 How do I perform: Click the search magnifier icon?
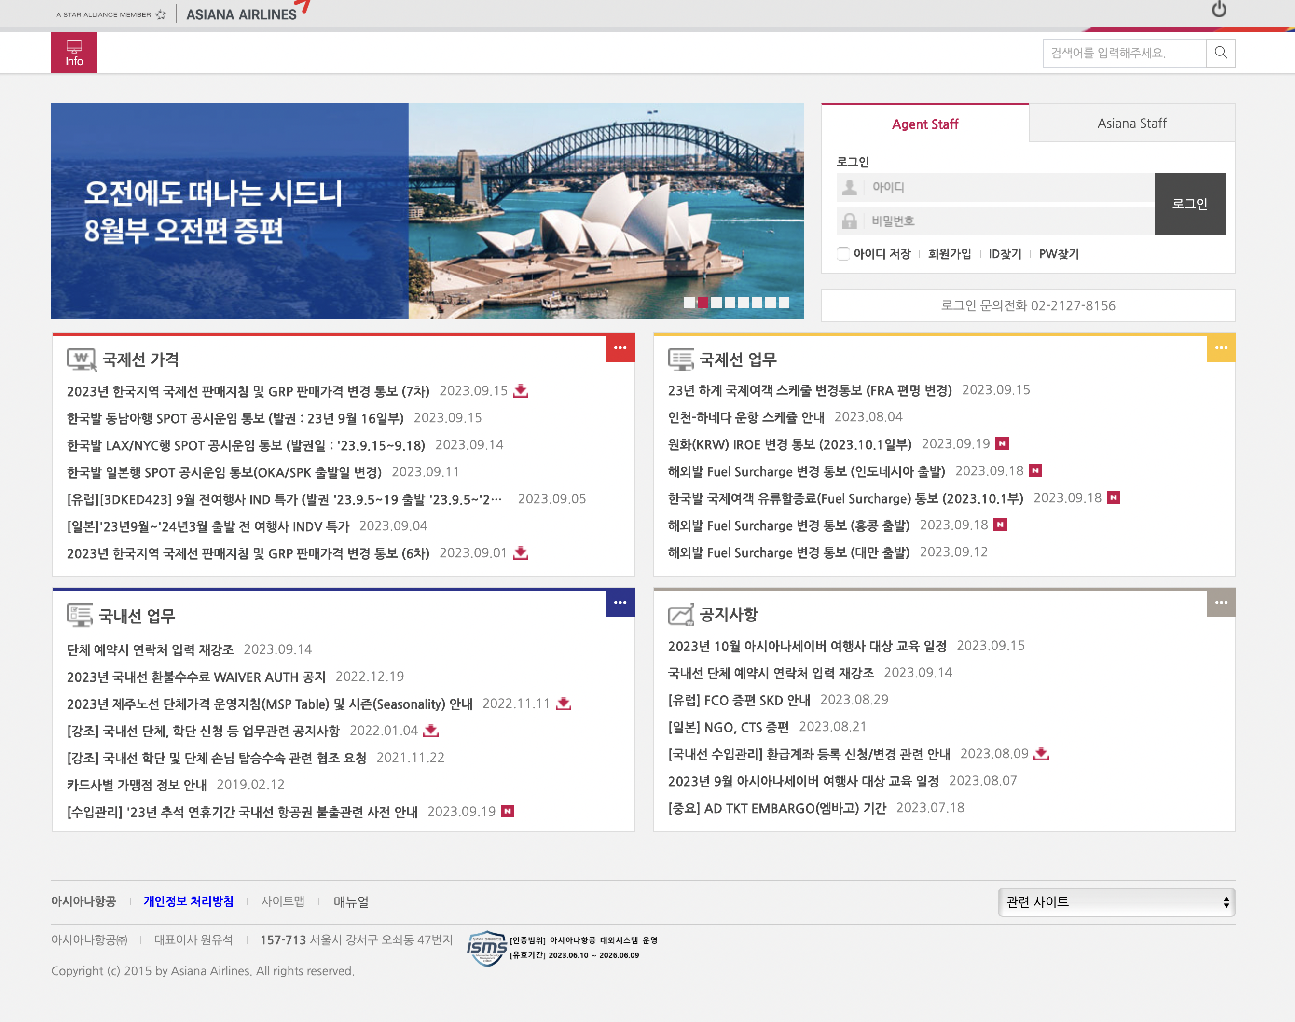click(1221, 53)
